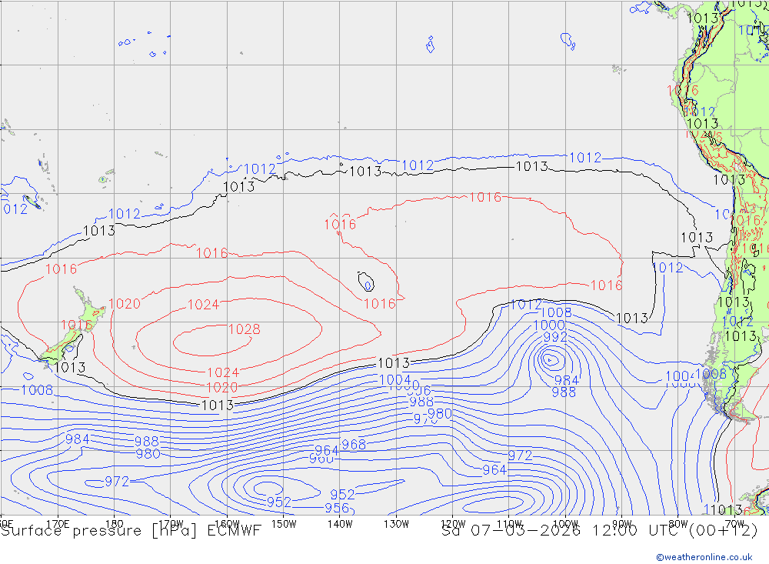The height and width of the screenshot is (564, 769).
Task: Click the 1016 label near 90W longitude
Action: 607,285
